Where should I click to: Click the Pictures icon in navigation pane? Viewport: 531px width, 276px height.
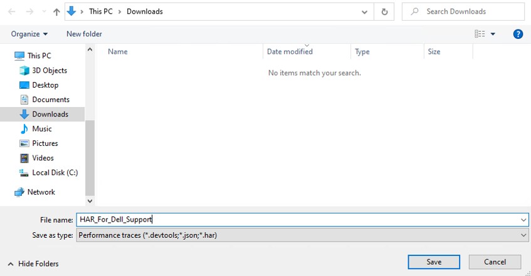point(24,143)
